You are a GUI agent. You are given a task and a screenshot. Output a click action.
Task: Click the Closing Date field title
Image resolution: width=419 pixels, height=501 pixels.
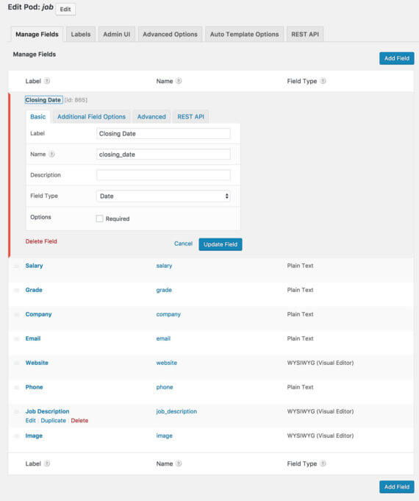(x=43, y=100)
